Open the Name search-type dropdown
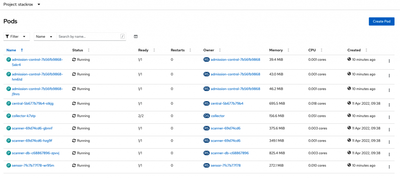Screen dimensions: 400x179 [x=45, y=37]
